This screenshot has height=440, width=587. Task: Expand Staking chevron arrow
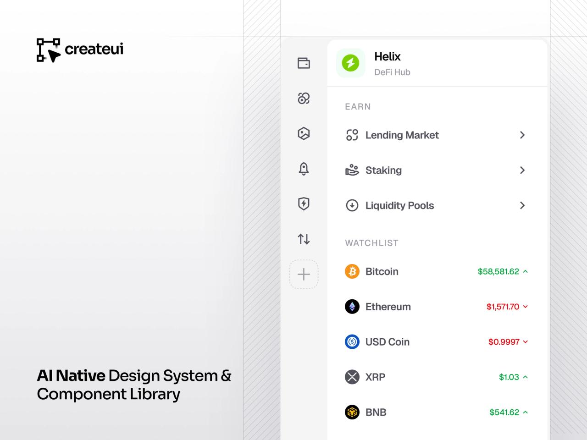(522, 170)
